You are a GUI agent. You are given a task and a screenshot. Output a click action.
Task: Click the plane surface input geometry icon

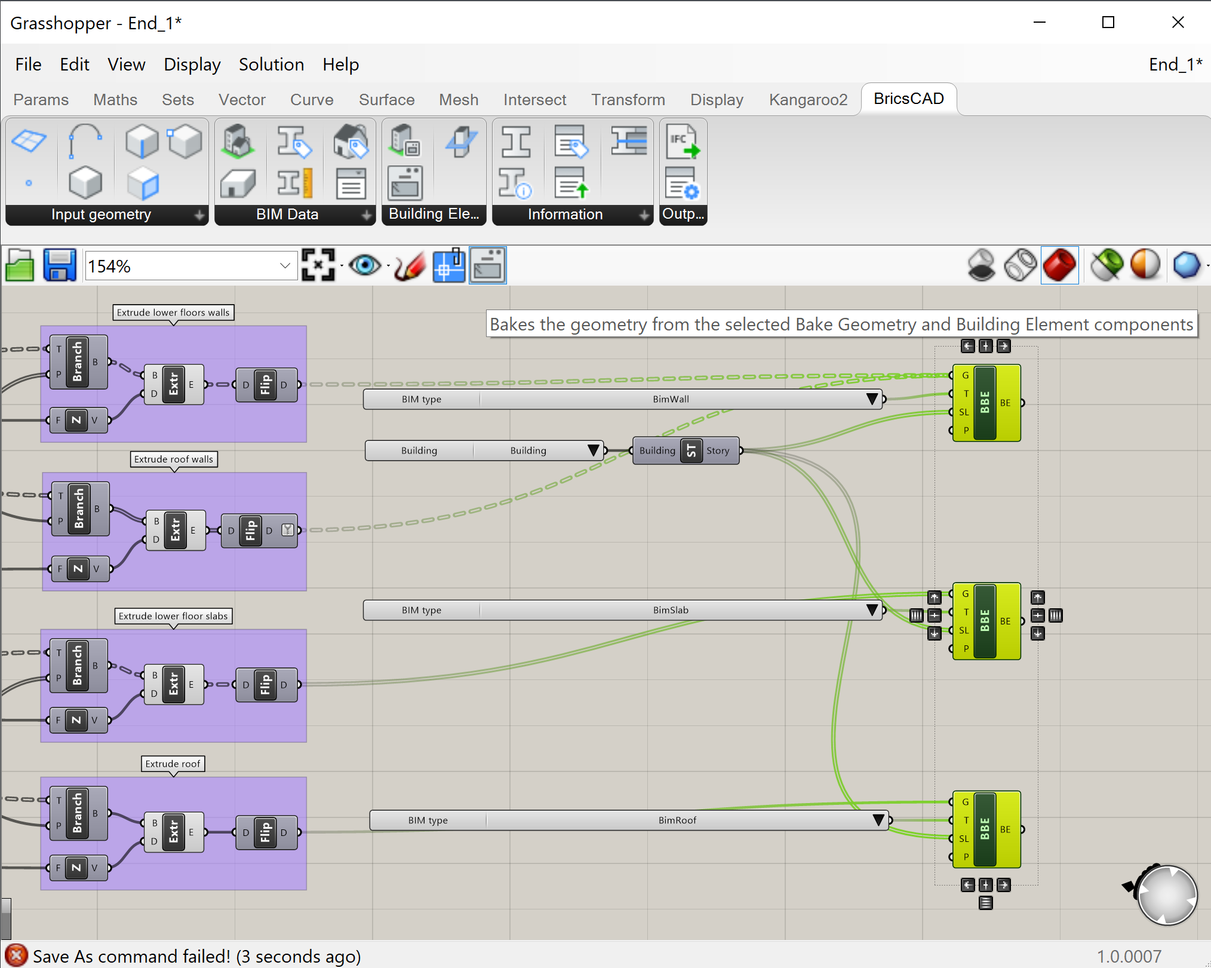coord(29,142)
